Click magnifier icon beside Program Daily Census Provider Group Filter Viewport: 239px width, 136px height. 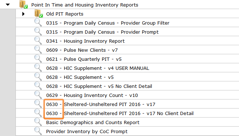(x=38, y=22)
